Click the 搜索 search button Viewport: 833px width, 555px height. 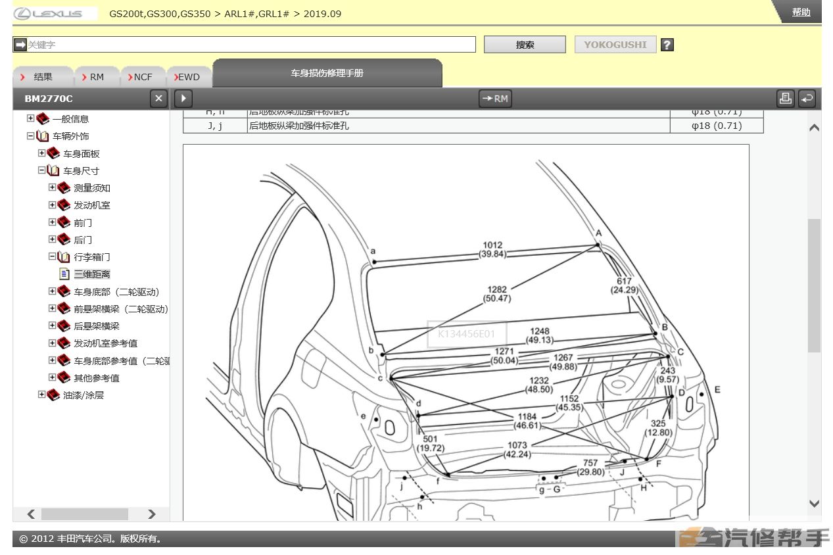[525, 45]
